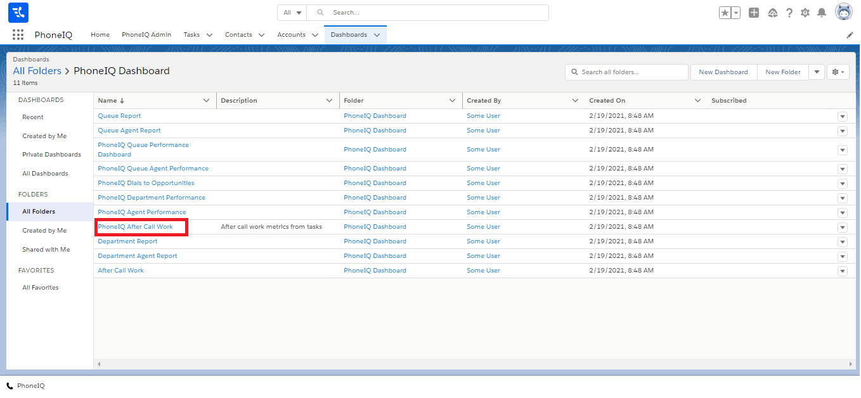Open the PhoneIQ softphone utility

(25, 385)
